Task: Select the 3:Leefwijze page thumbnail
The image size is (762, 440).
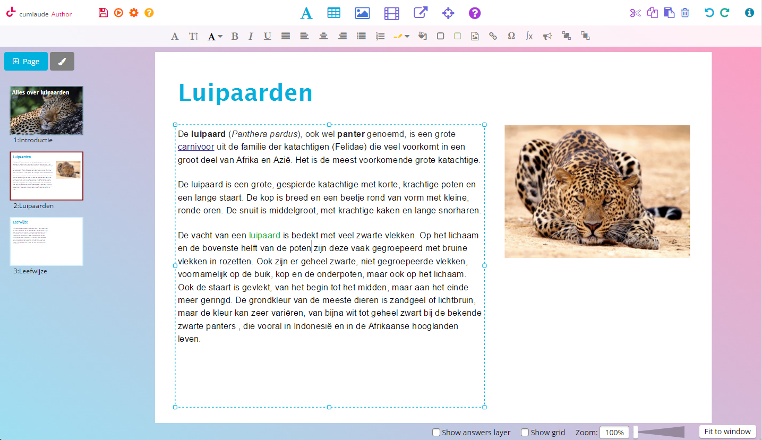Action: pyautogui.click(x=47, y=241)
